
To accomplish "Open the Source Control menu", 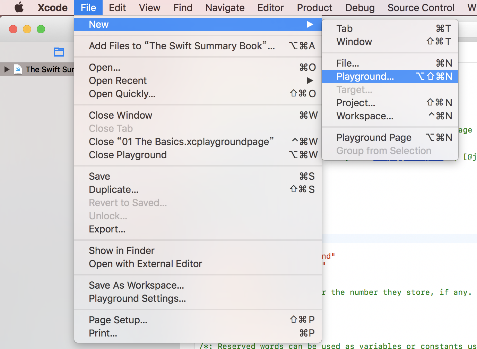I will [421, 8].
